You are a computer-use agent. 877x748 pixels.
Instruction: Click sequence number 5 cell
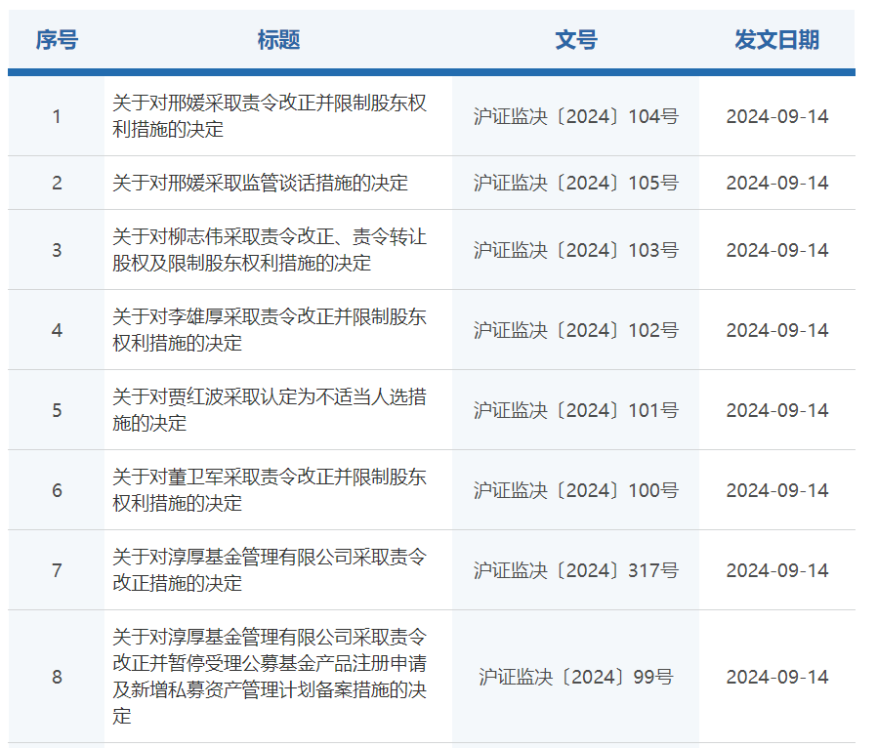57,410
